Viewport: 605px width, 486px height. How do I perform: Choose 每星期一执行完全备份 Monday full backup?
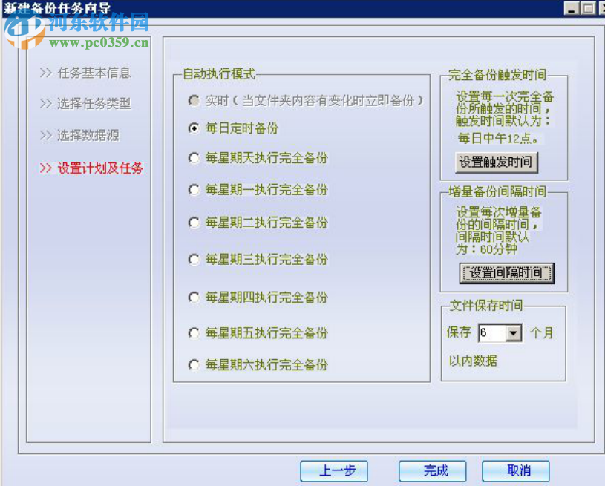click(194, 190)
